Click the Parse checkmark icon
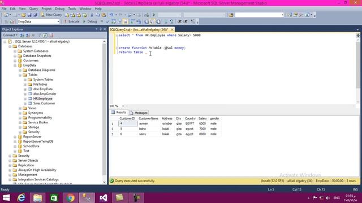362x203 pixels. [x=107, y=21]
